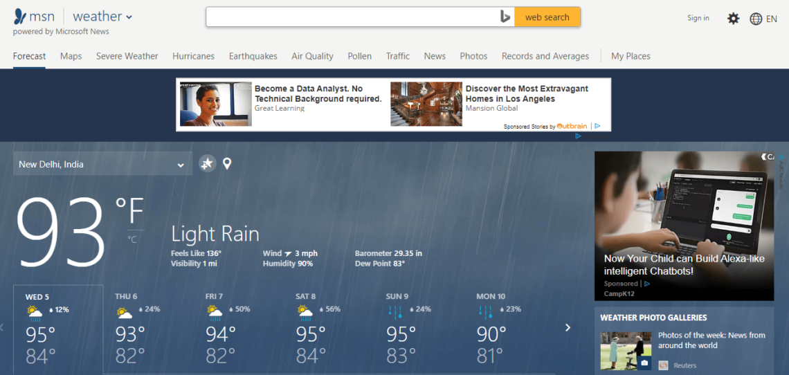Click the MSN butterfly logo
The width and height of the screenshot is (789, 375).
tap(20, 17)
